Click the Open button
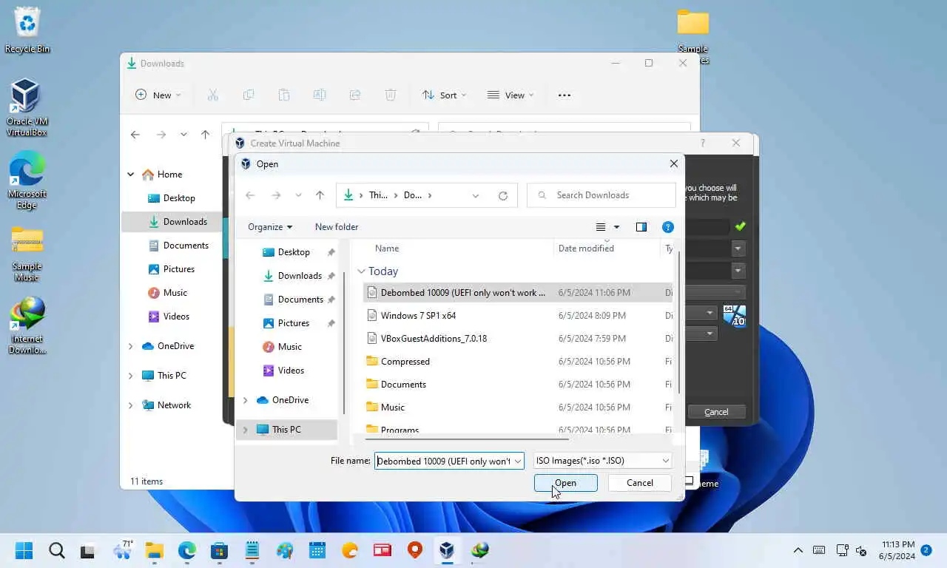 [565, 483]
